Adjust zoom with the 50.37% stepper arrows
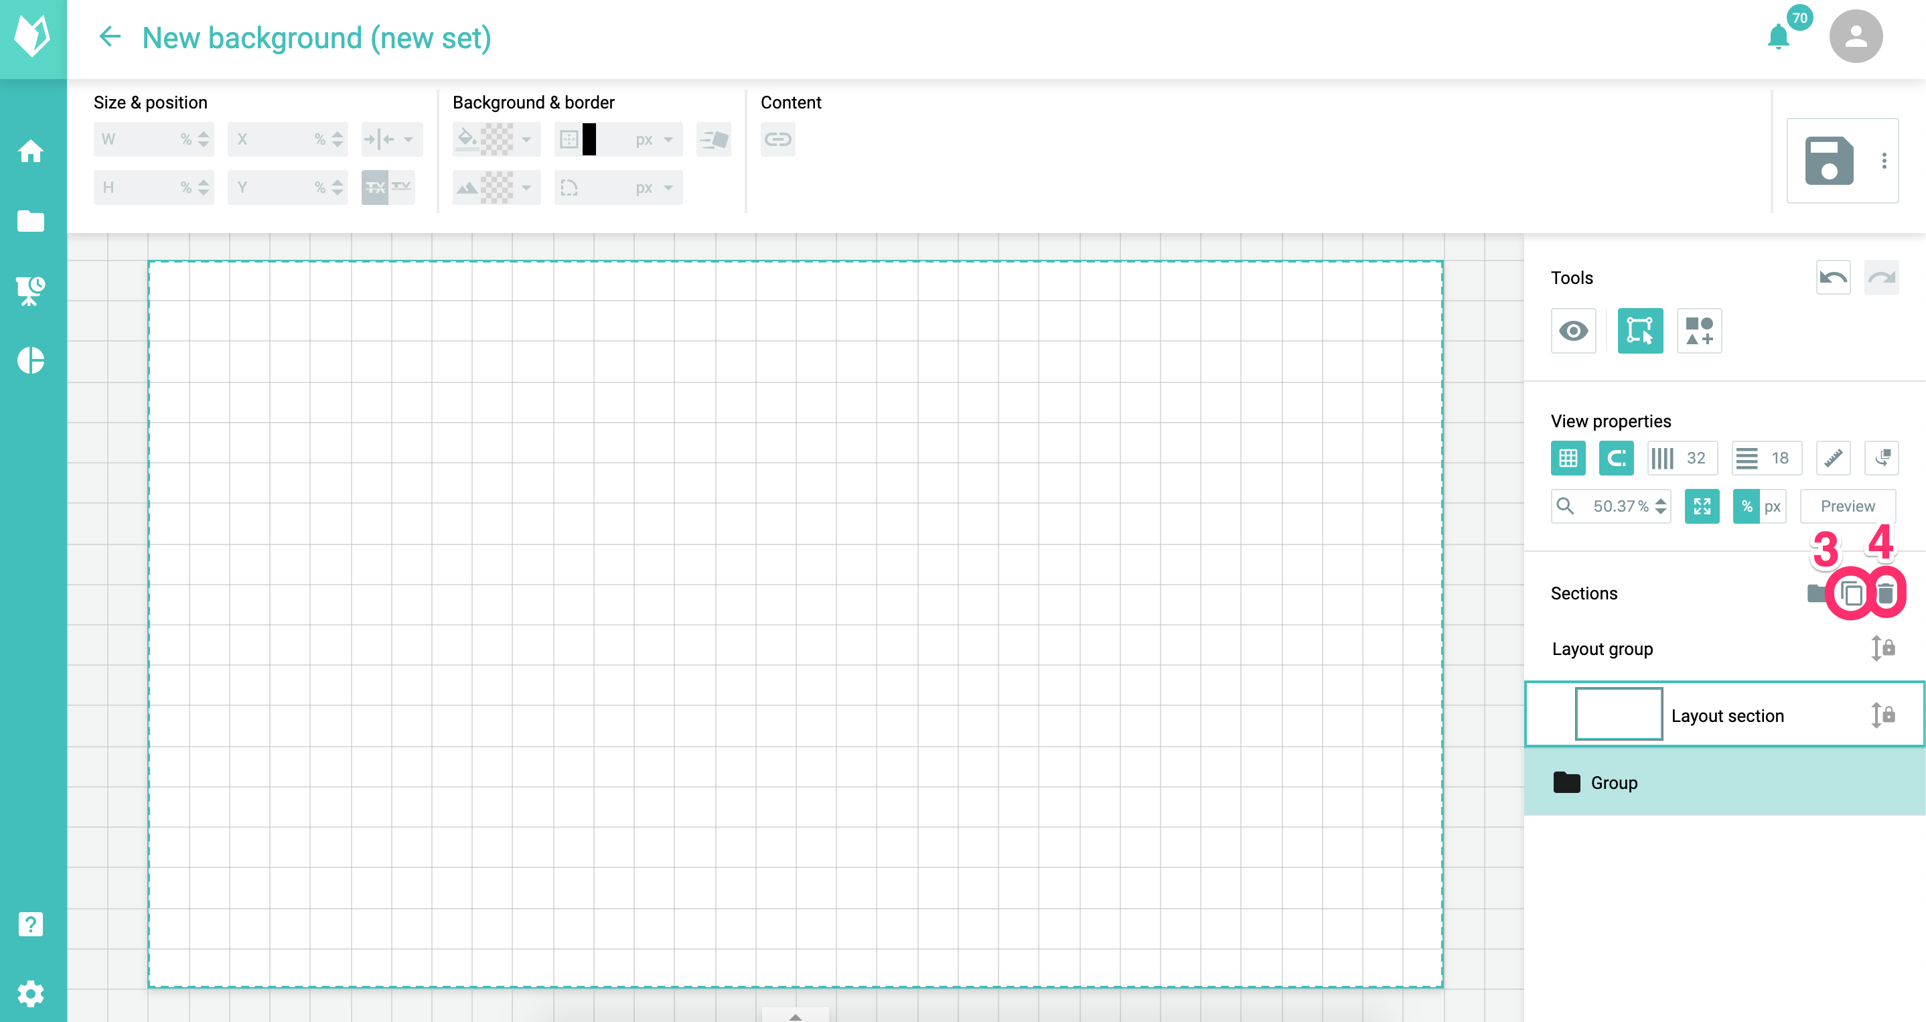 pyautogui.click(x=1661, y=506)
